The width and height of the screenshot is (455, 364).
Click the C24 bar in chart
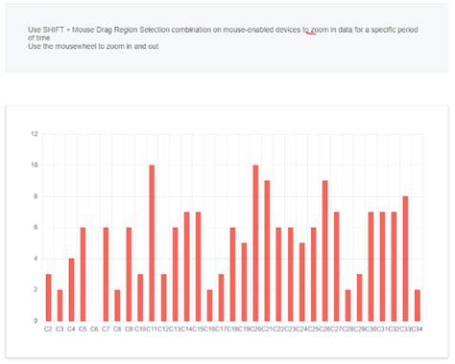302,283
